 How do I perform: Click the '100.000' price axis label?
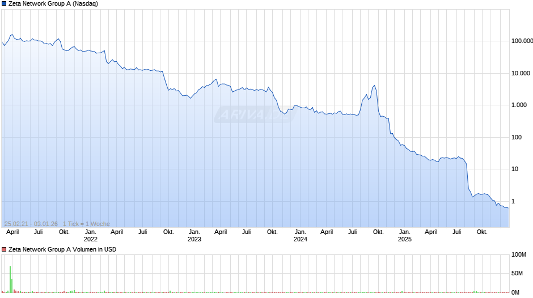point(522,41)
